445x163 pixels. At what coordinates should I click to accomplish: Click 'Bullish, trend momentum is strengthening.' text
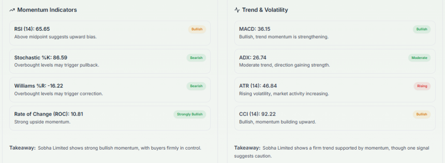(284, 37)
